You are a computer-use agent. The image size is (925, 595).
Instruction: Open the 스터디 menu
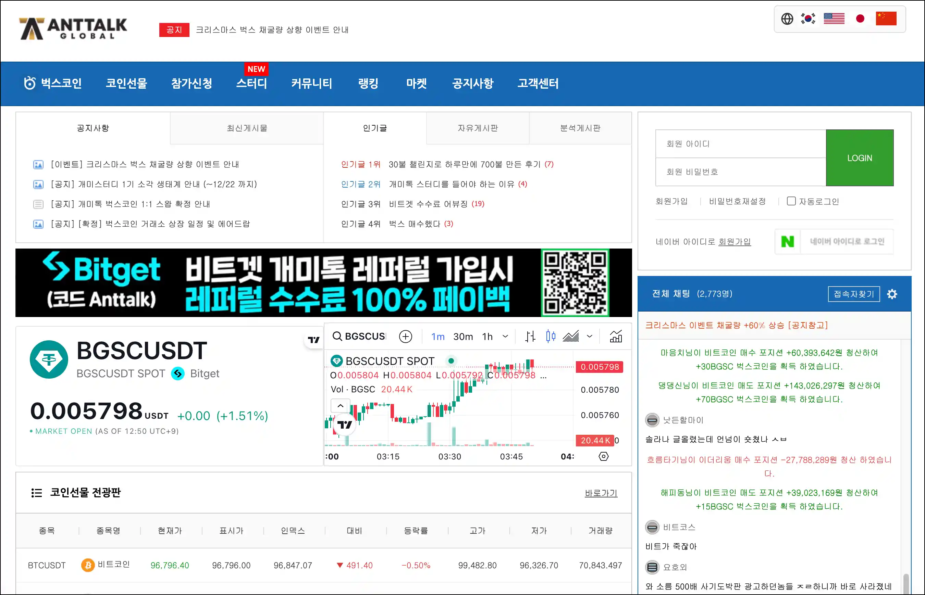click(x=252, y=84)
